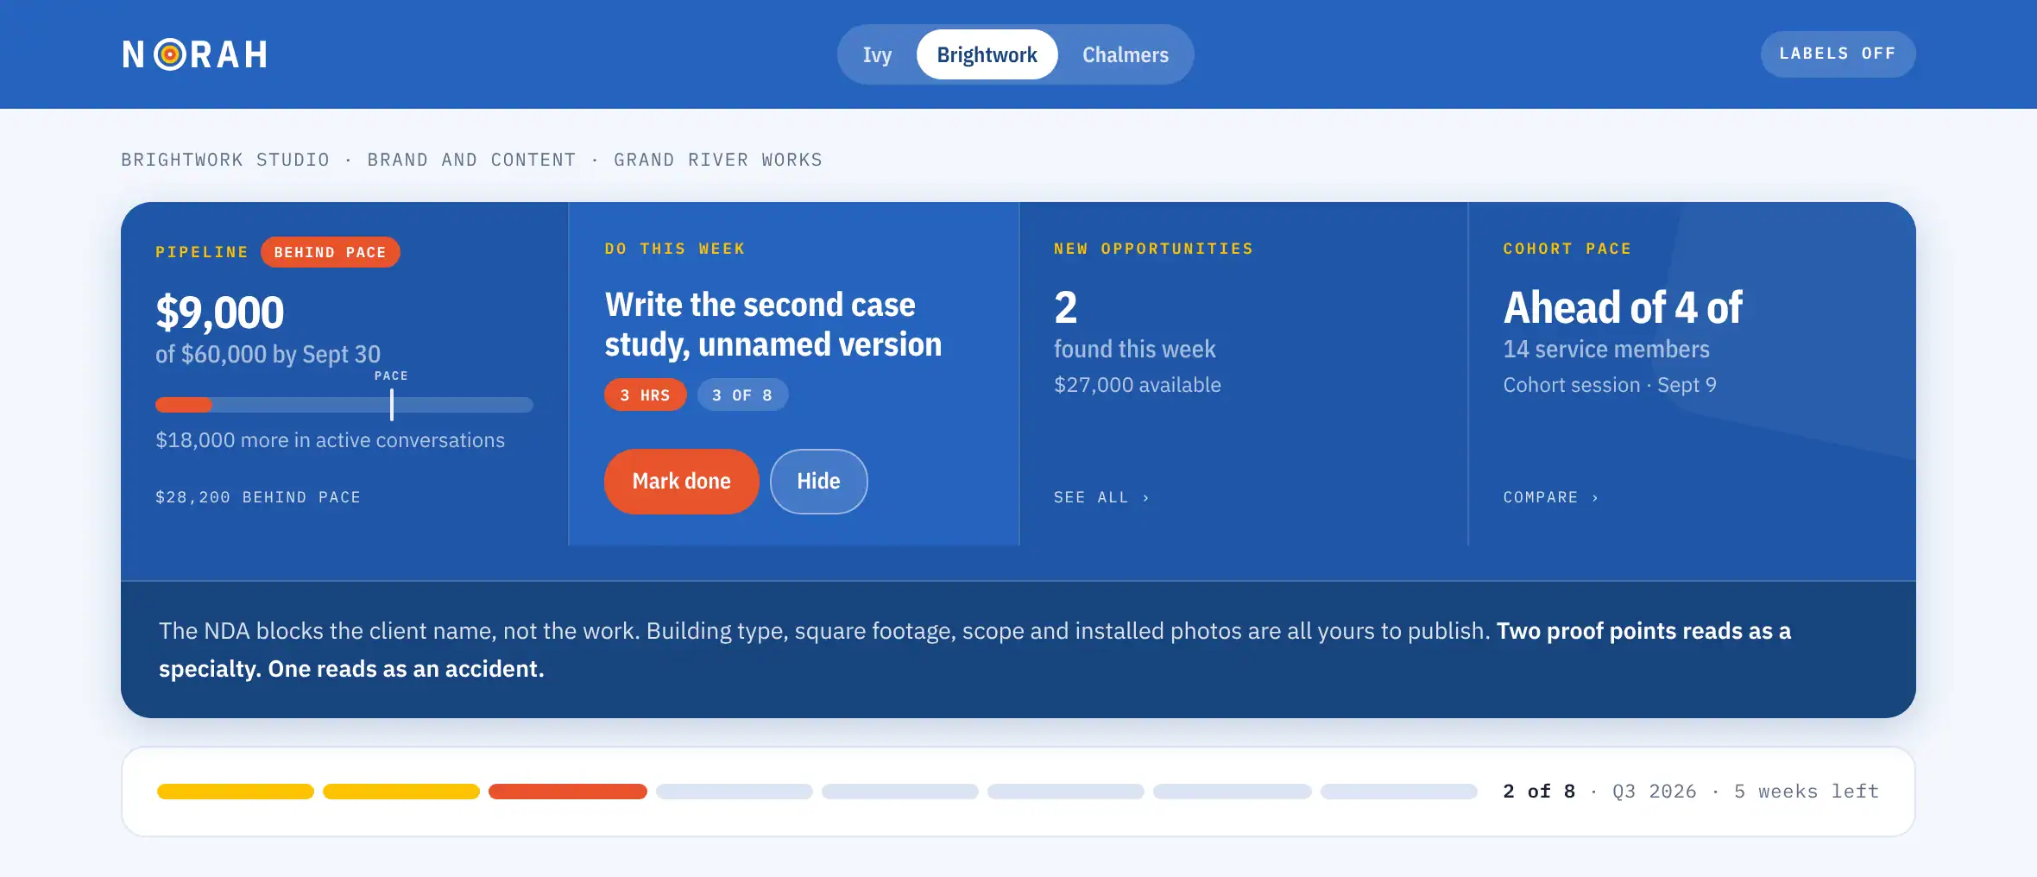Viewport: 2037px width, 877px height.
Task: Click 'Cohort session · Sept 9' text
Action: [1610, 385]
